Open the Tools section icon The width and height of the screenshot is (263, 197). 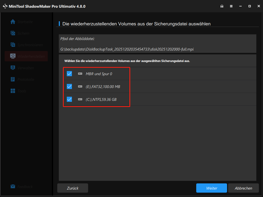tap(13, 91)
